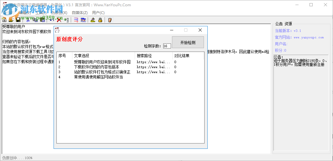Image resolution: width=333 pixels, height=161 pixels.
Task: Click the face user icon
Action: pyautogui.click(x=110, y=20)
